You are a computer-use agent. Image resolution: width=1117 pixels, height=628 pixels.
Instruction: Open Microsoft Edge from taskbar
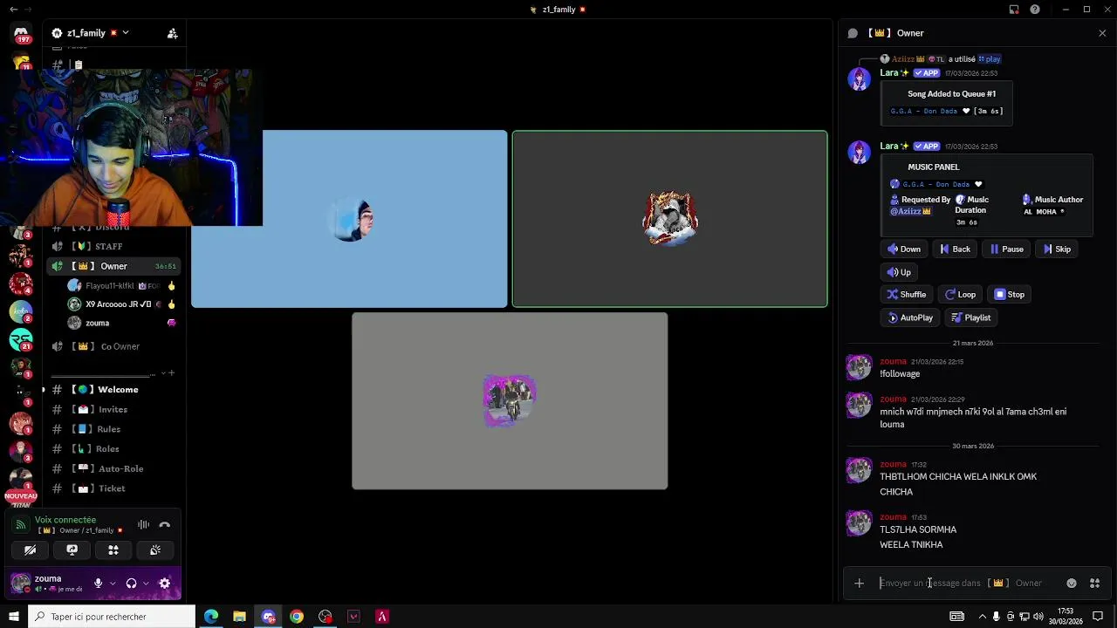(x=211, y=617)
